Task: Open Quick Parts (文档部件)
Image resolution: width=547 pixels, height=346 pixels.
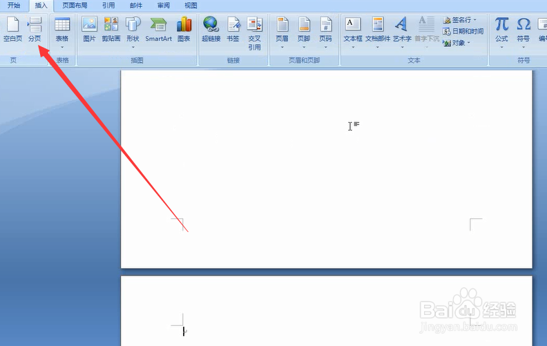Action: pyautogui.click(x=378, y=32)
